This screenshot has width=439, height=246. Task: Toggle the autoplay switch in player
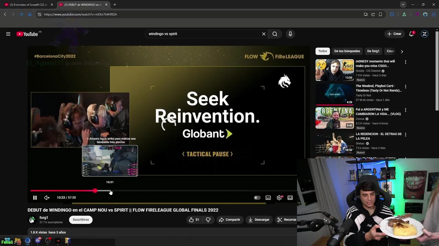(x=257, y=197)
